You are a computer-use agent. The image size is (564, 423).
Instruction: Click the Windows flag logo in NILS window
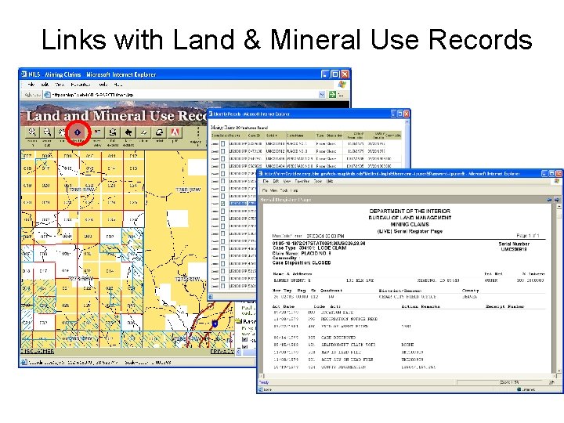point(342,85)
